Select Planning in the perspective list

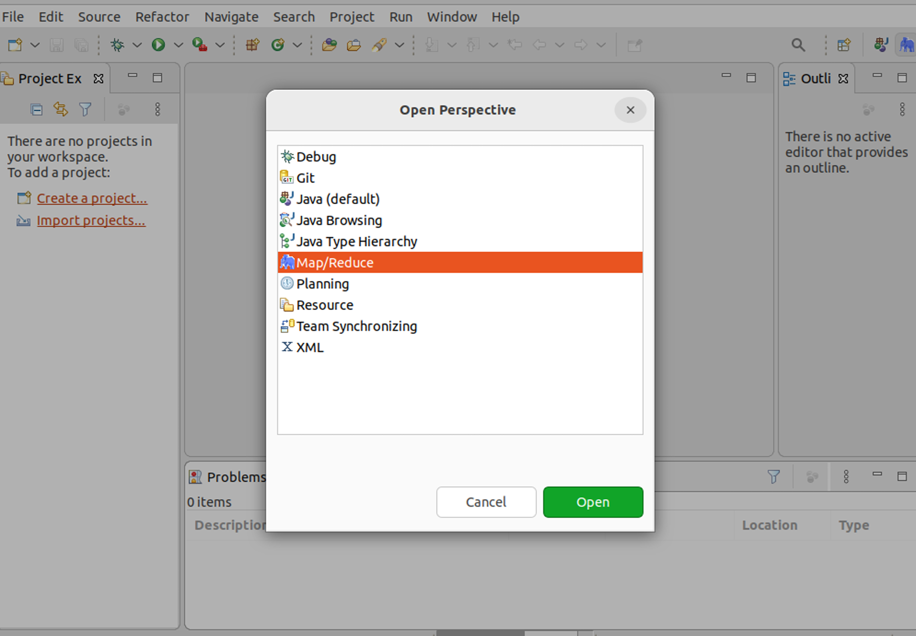coord(460,284)
